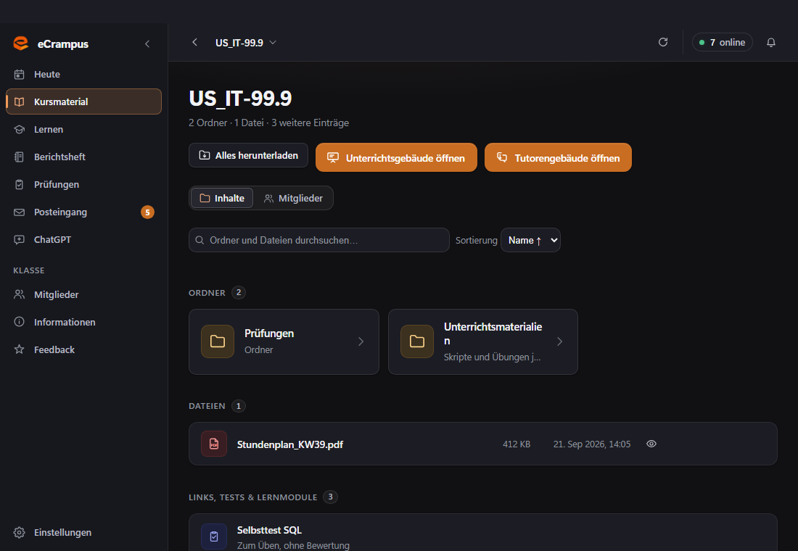
Task: Switch to the Mitglieder tab
Action: 293,198
